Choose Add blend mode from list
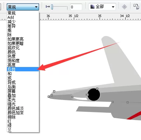141x140 pixels. coord(23,17)
